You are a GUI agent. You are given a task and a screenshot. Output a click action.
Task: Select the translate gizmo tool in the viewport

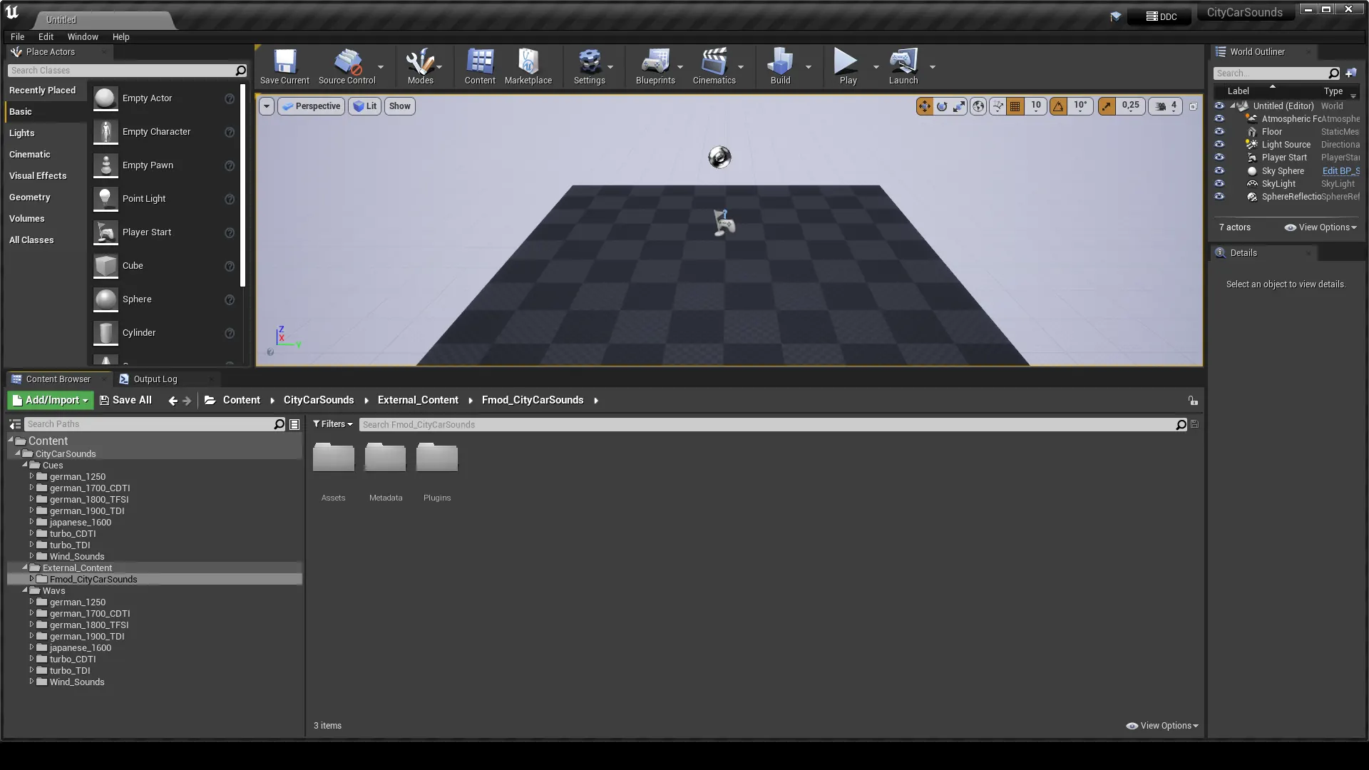pyautogui.click(x=924, y=106)
